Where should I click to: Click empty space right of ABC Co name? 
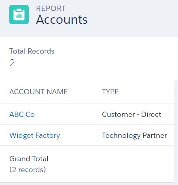tap(66, 114)
